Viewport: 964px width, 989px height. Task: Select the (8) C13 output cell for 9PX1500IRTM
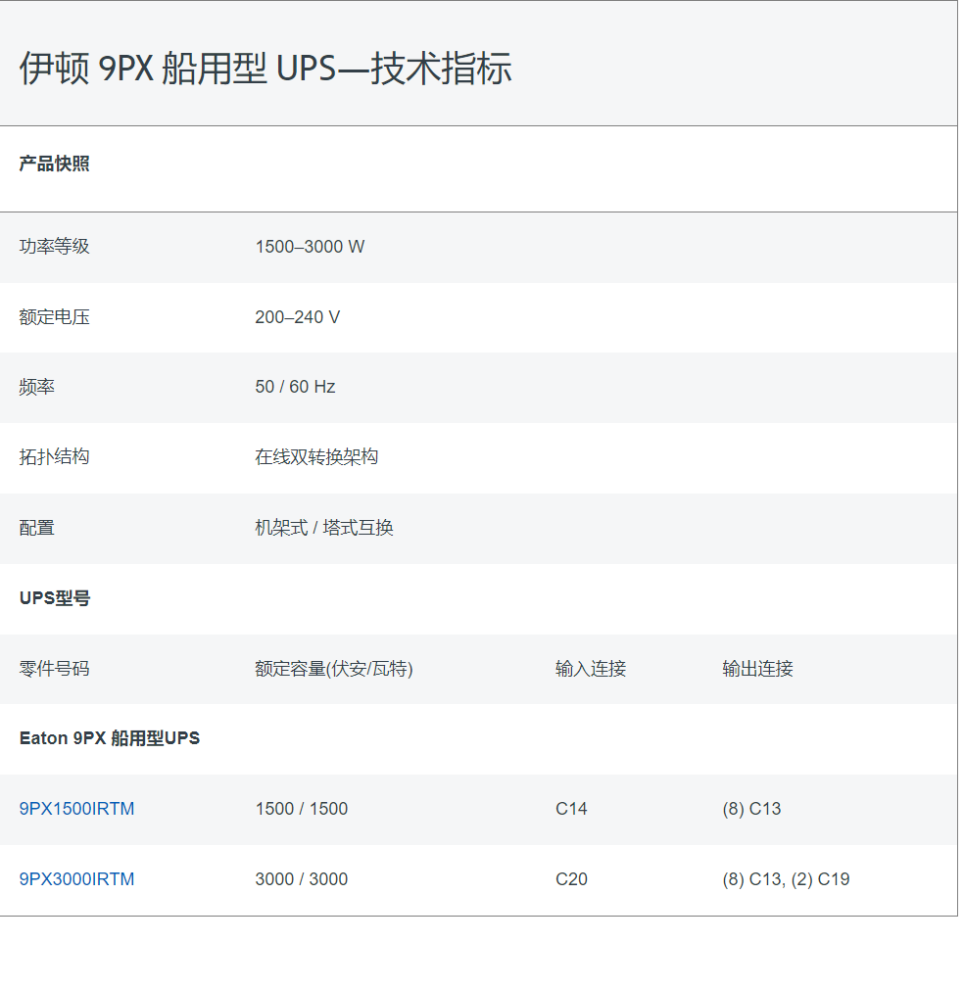(x=752, y=809)
